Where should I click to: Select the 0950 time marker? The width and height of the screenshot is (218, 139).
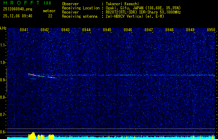click(x=211, y=30)
